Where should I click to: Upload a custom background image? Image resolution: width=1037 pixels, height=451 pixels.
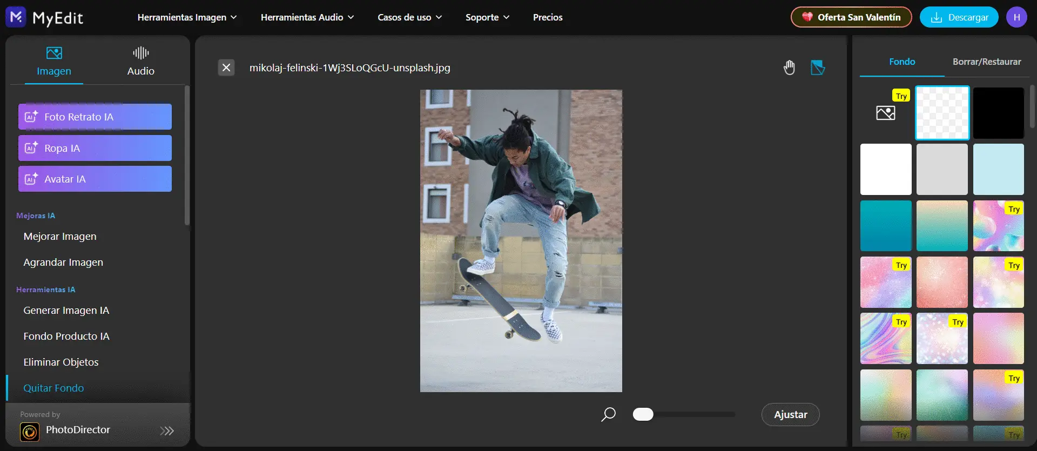pyautogui.click(x=886, y=113)
